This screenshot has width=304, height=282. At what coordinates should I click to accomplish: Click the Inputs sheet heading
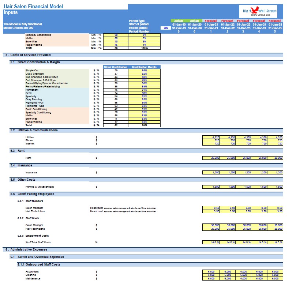coord(11,12)
